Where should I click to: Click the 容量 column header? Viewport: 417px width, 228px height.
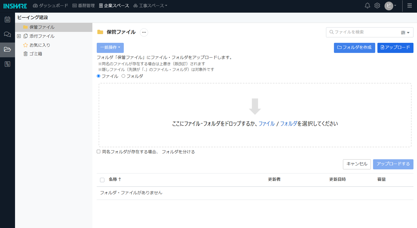coord(381,179)
